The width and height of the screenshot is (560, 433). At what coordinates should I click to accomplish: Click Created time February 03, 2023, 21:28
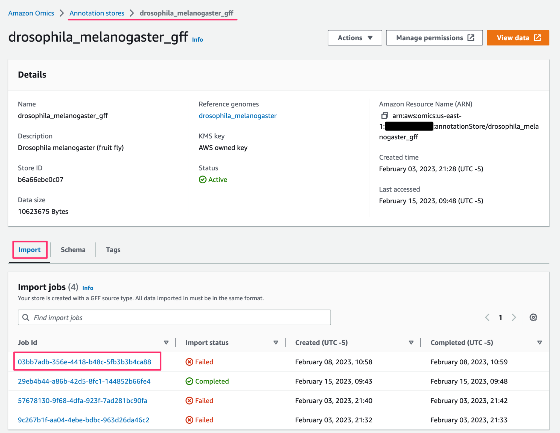(431, 169)
